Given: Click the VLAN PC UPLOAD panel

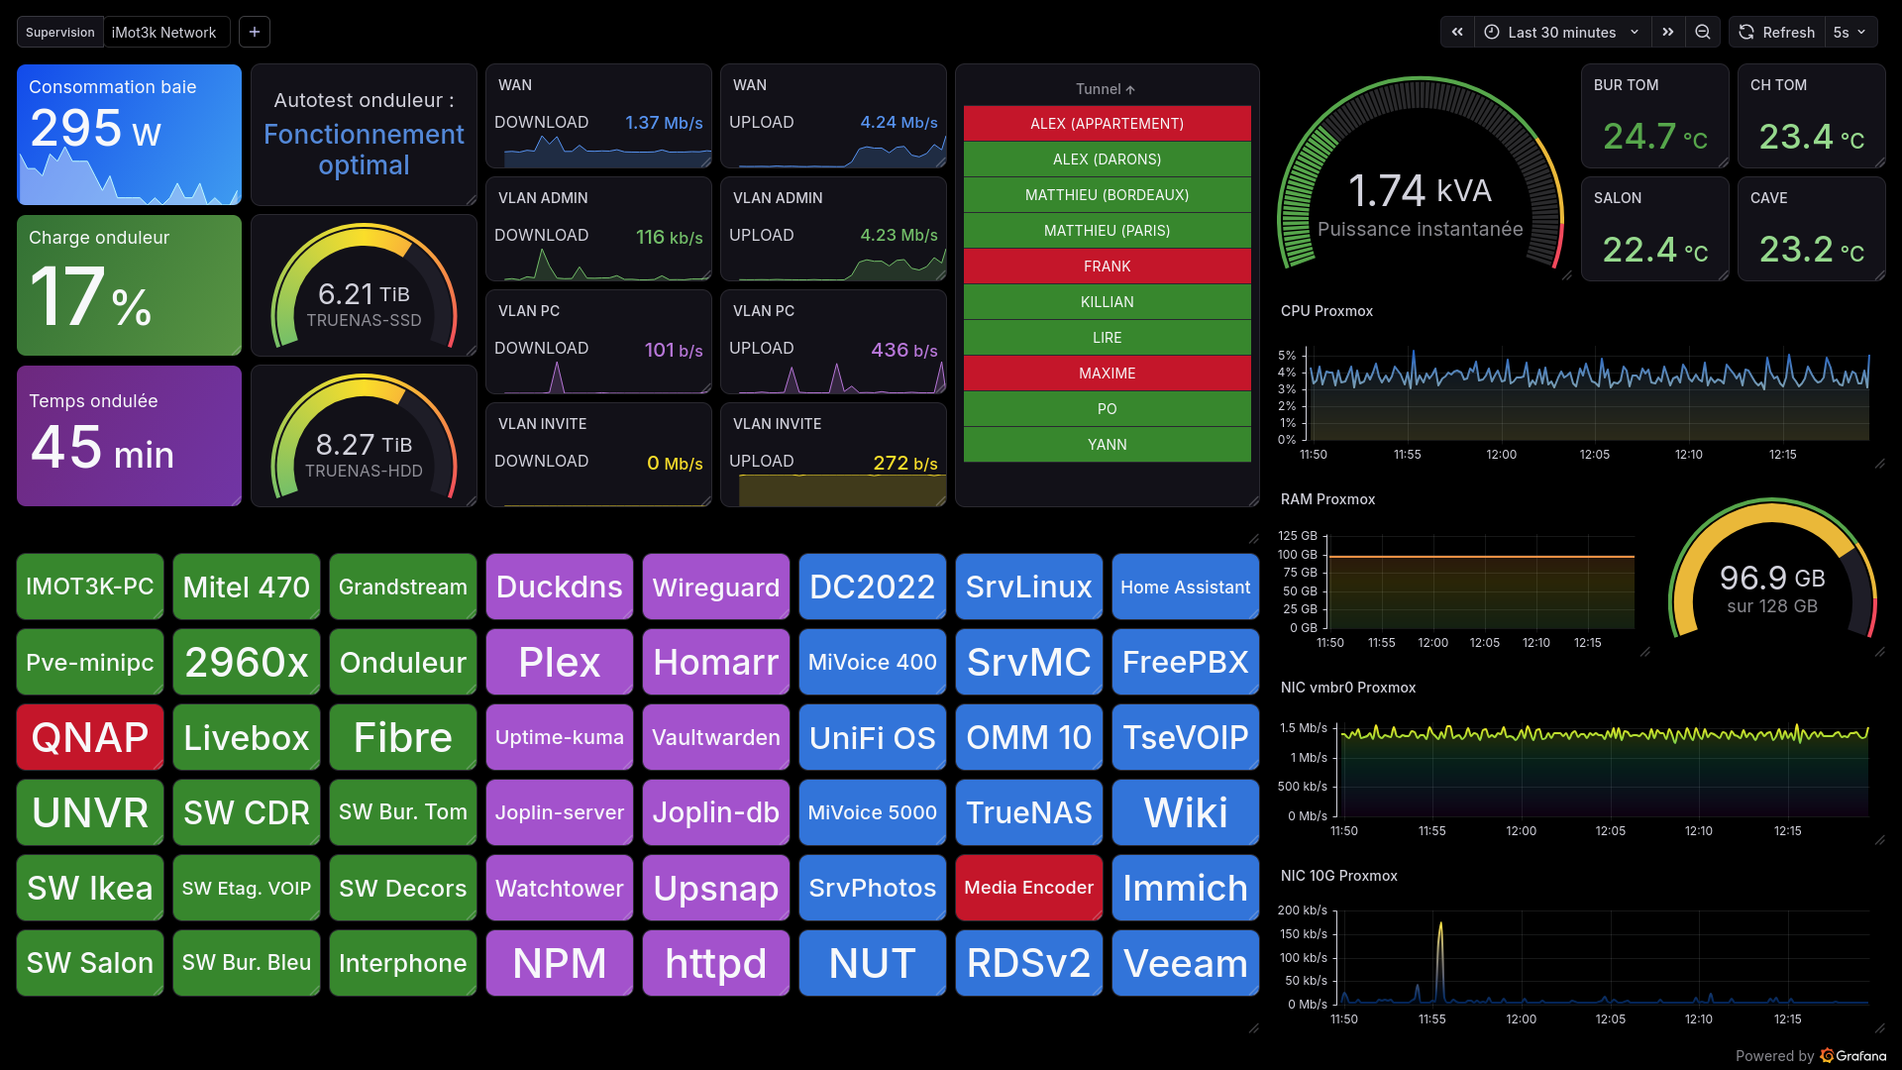Looking at the screenshot, I should [833, 342].
